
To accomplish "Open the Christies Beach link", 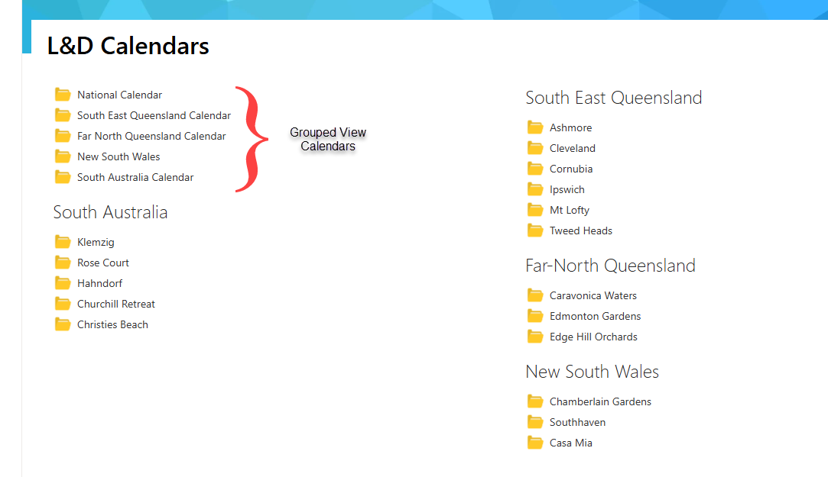I will coord(112,324).
